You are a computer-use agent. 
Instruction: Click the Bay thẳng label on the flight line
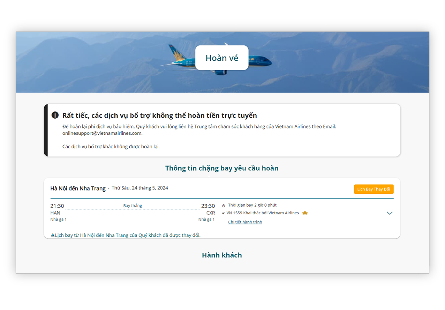click(x=133, y=206)
